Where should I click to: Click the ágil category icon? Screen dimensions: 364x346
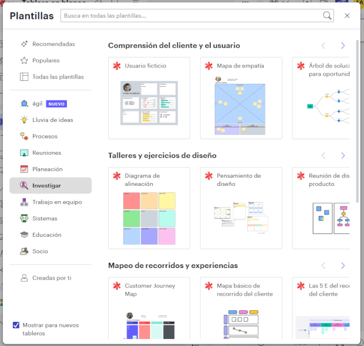24,103
